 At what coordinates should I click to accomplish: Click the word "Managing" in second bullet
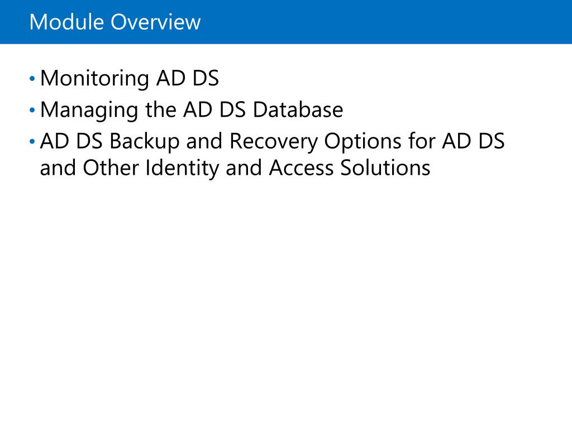point(89,110)
